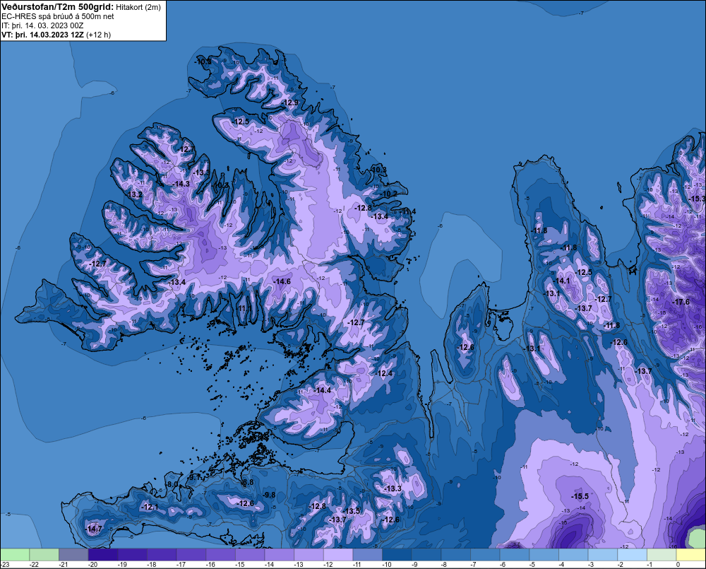706x569 pixels.
Task: Click the -12.1 temperature value on the map
Action: (x=150, y=508)
